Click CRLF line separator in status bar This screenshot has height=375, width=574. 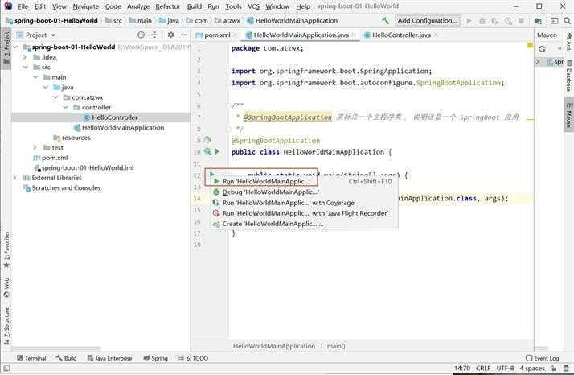(x=483, y=368)
